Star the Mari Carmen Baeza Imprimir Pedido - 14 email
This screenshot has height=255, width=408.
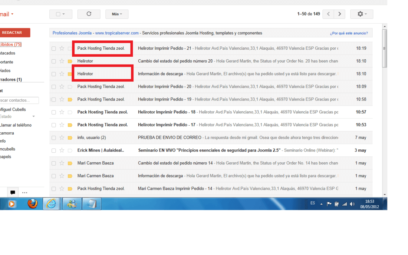(x=62, y=188)
